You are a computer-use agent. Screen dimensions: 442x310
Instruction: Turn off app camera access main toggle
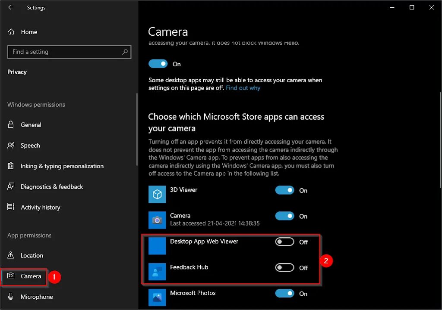pos(158,64)
